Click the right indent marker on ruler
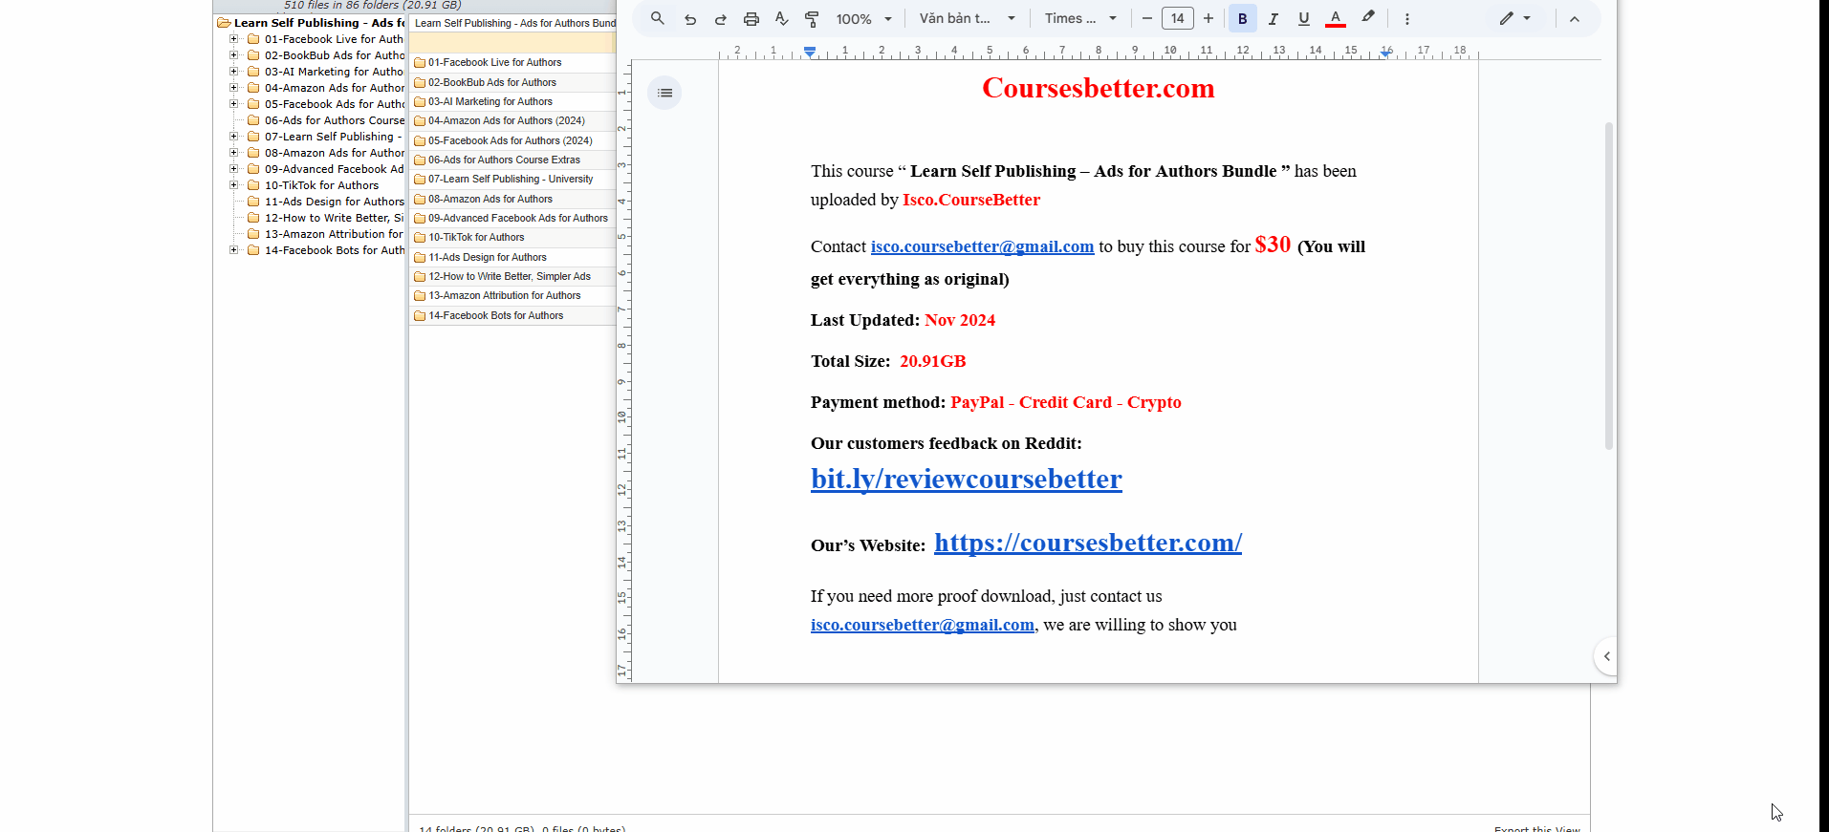 pos(1385,53)
